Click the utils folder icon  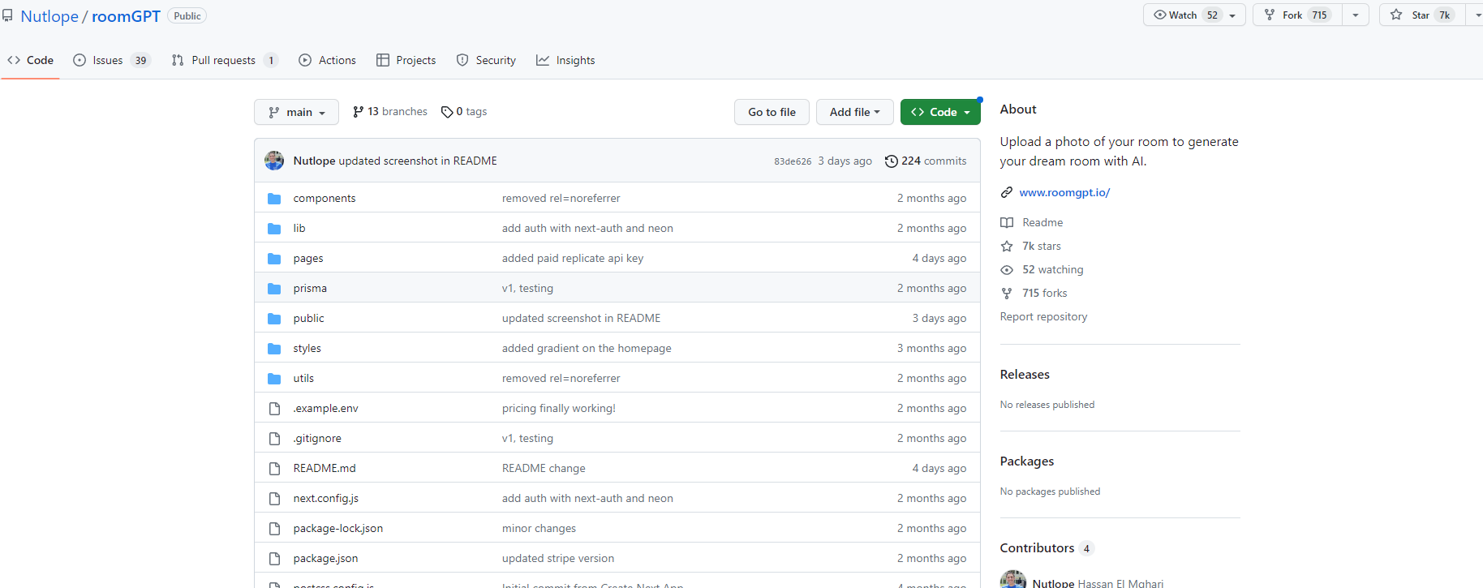tap(274, 379)
